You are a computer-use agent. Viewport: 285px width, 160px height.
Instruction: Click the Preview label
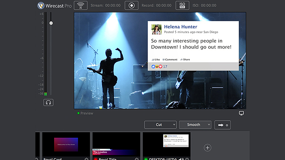tap(87, 113)
